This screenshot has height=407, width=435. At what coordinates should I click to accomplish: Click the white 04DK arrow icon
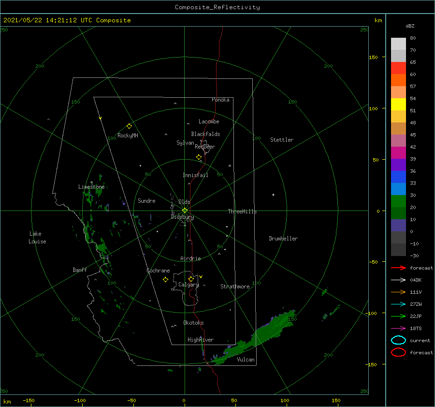pos(398,280)
